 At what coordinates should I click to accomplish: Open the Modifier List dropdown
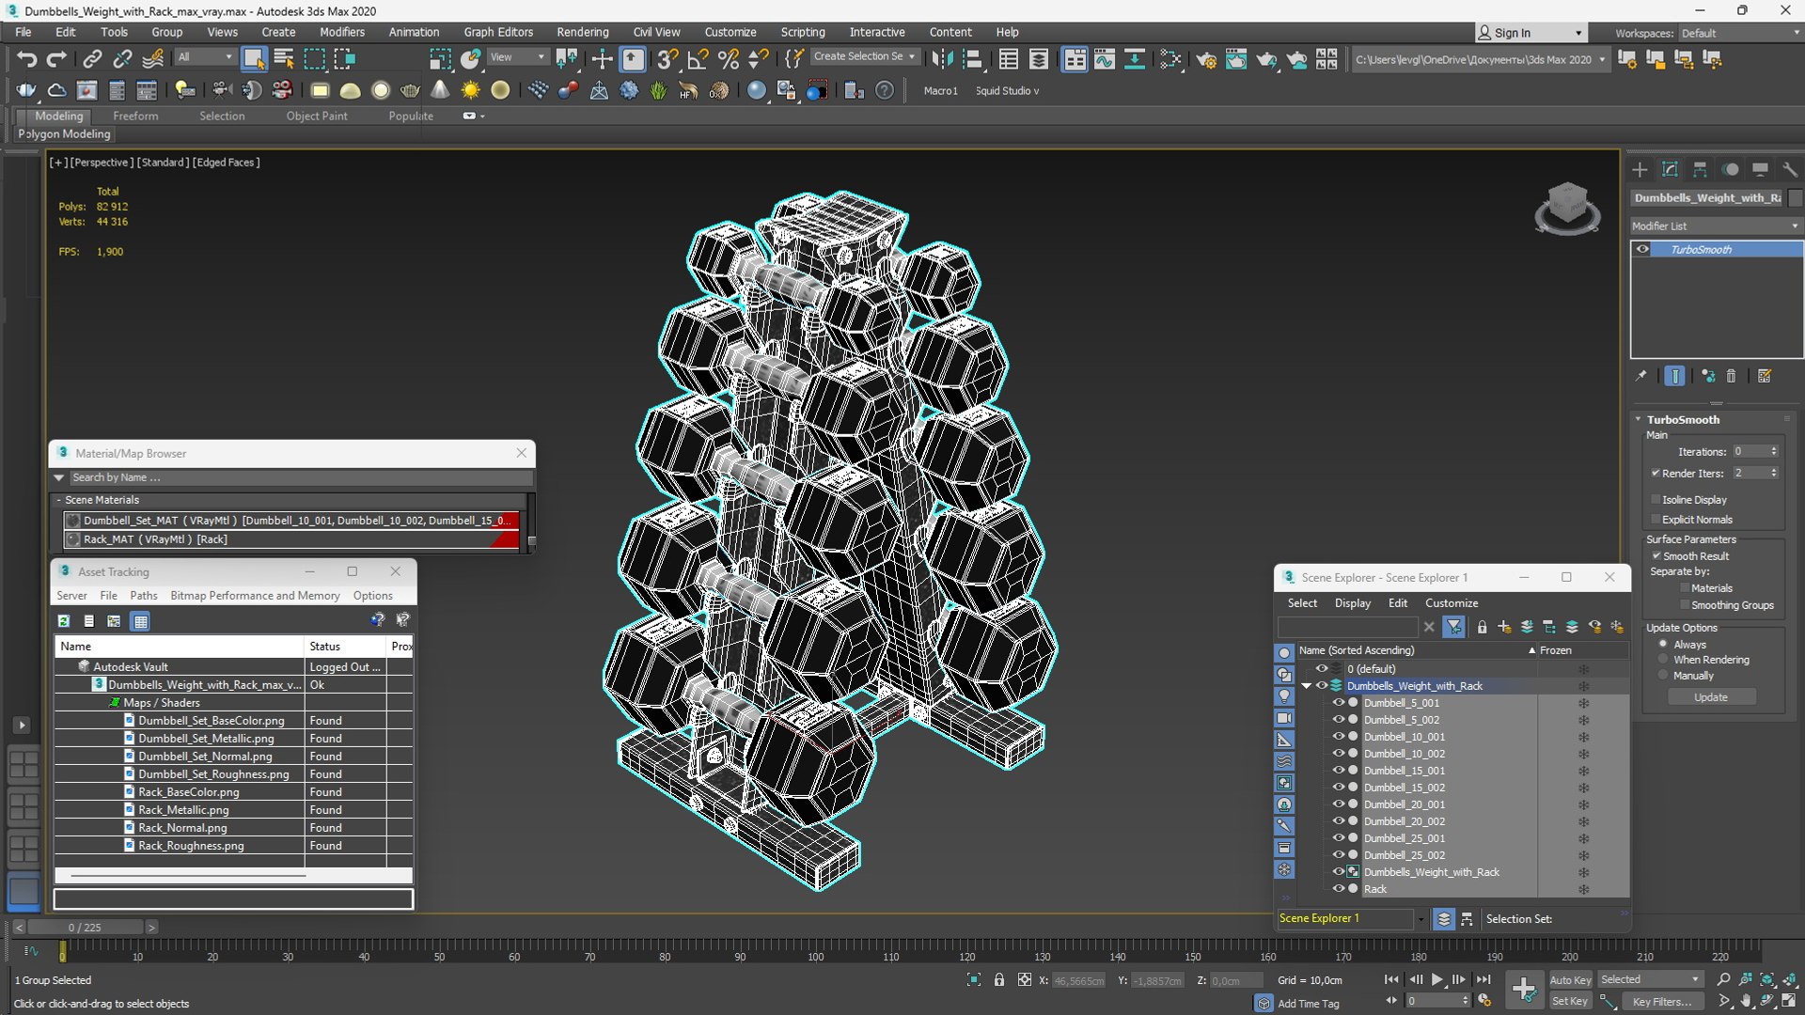point(1716,226)
